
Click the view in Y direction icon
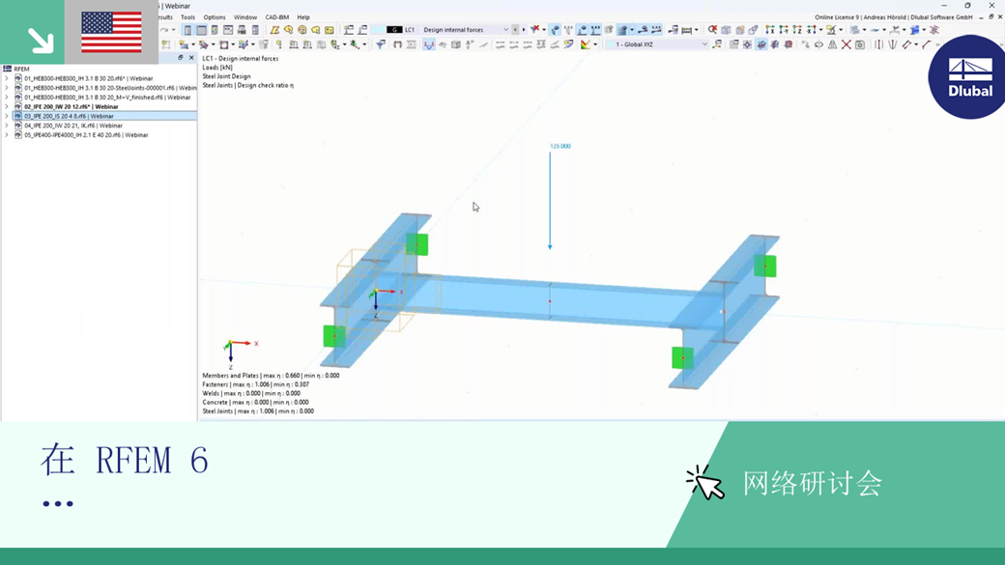pos(784,30)
